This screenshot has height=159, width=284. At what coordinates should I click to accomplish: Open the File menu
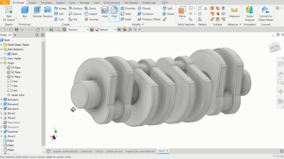tap(5, 3)
